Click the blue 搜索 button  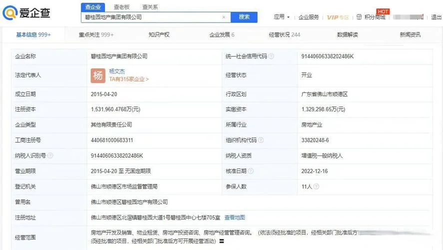244,17
